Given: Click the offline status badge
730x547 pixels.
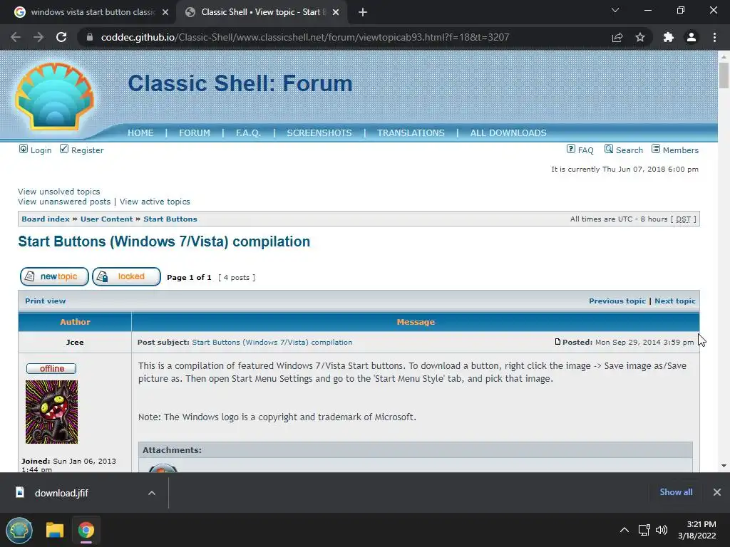Looking at the screenshot, I should pos(51,369).
